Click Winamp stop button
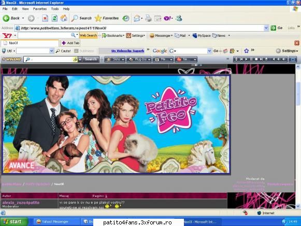This screenshot has width=301, height=226. [x=256, y=59]
